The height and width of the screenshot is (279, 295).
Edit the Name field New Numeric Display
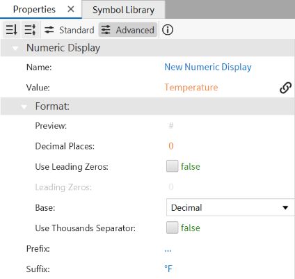coord(208,67)
